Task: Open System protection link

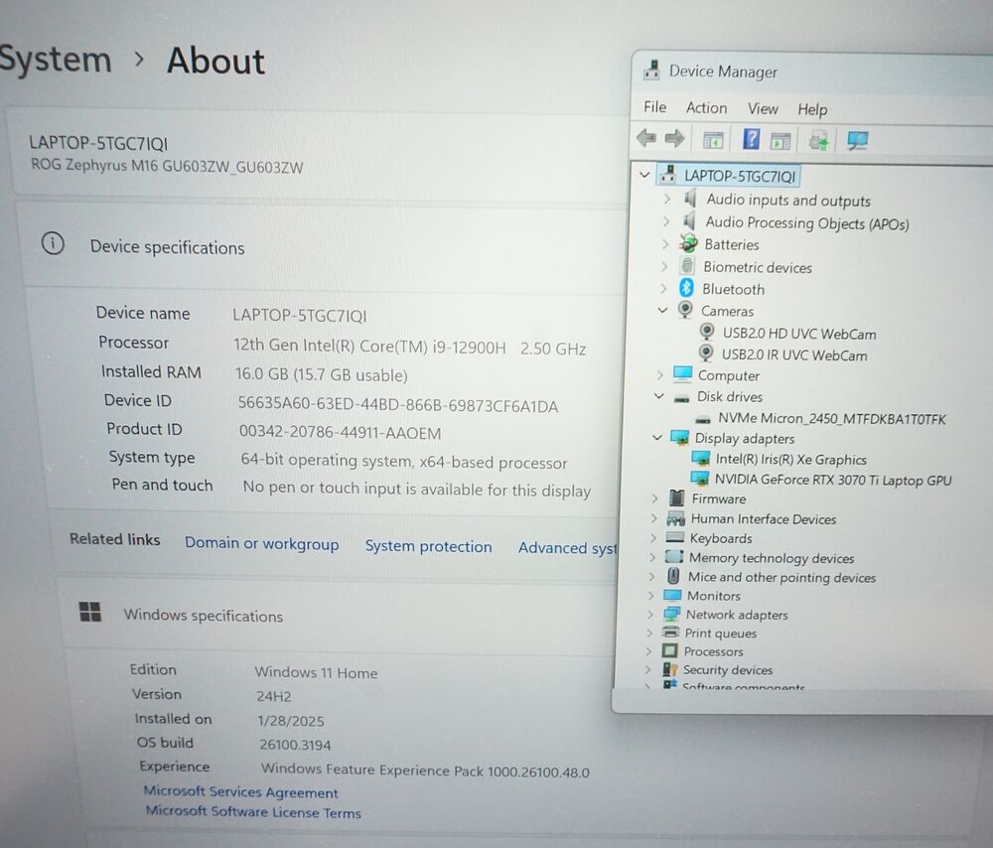Action: pos(428,546)
